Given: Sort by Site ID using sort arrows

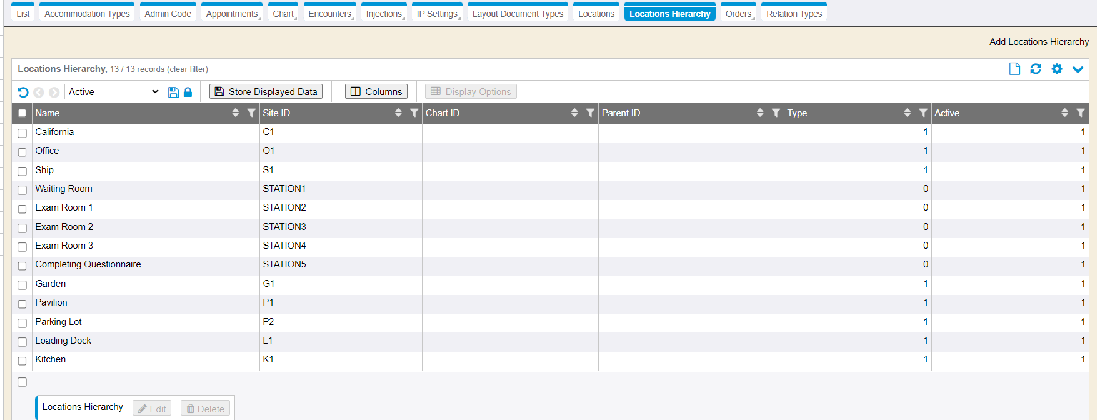Looking at the screenshot, I should 398,112.
